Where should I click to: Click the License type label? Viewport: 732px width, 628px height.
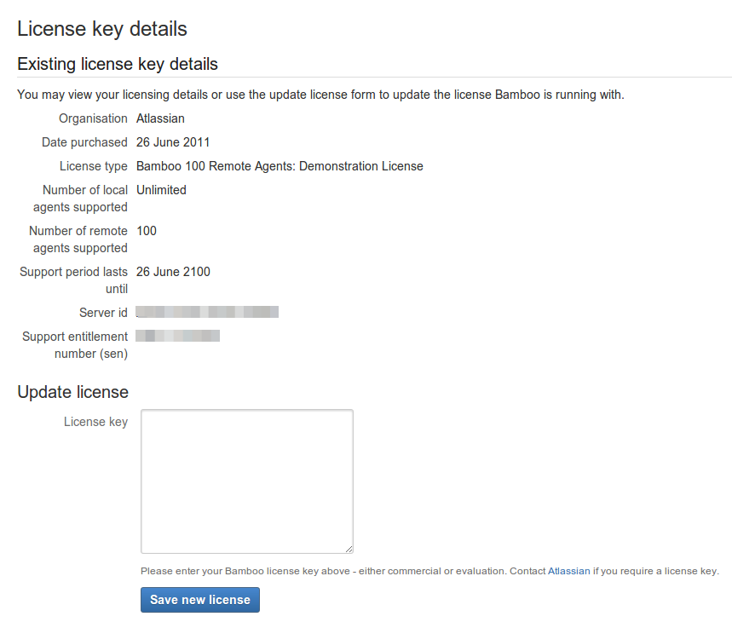93,166
